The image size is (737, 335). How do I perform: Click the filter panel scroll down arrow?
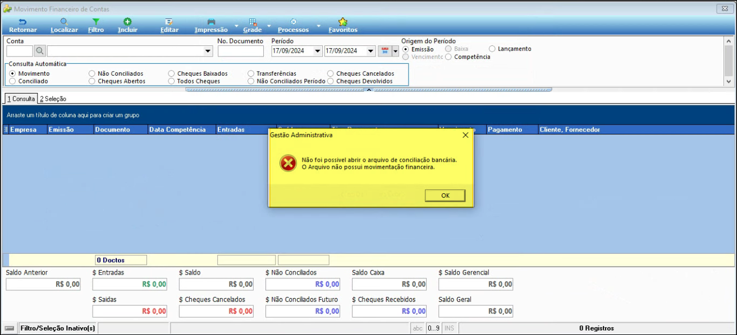pyautogui.click(x=729, y=81)
